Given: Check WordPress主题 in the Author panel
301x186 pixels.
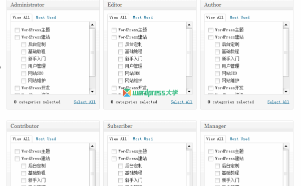Looking at the screenshot, I should [211, 30].
